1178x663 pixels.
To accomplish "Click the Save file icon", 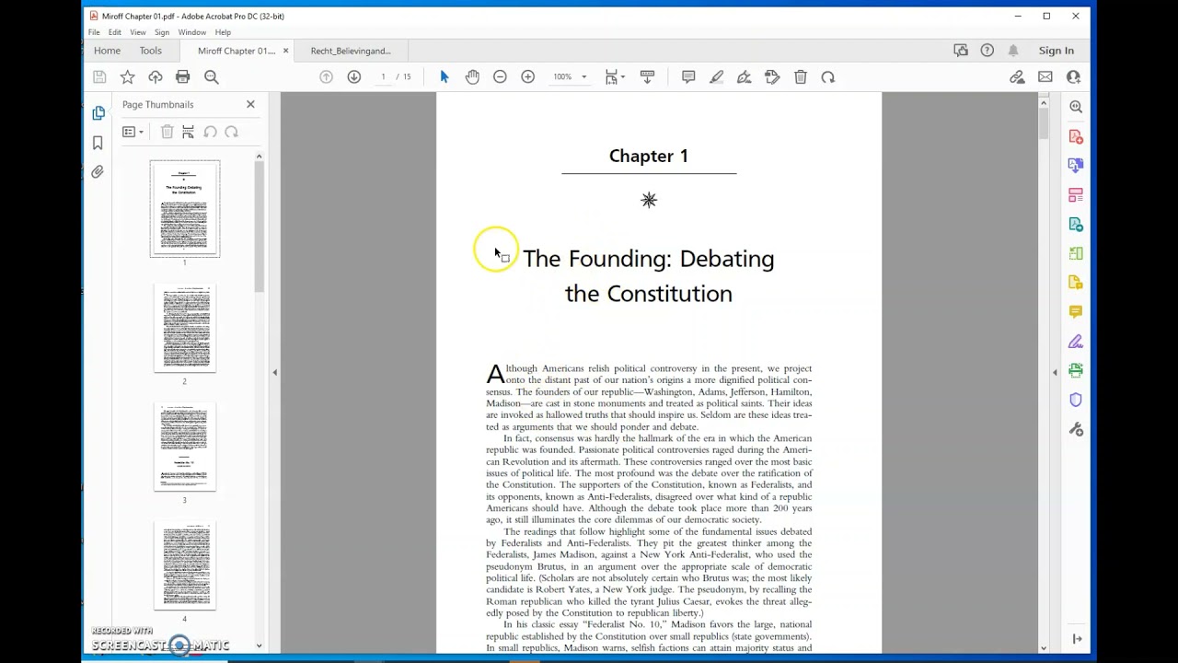I will point(99,77).
